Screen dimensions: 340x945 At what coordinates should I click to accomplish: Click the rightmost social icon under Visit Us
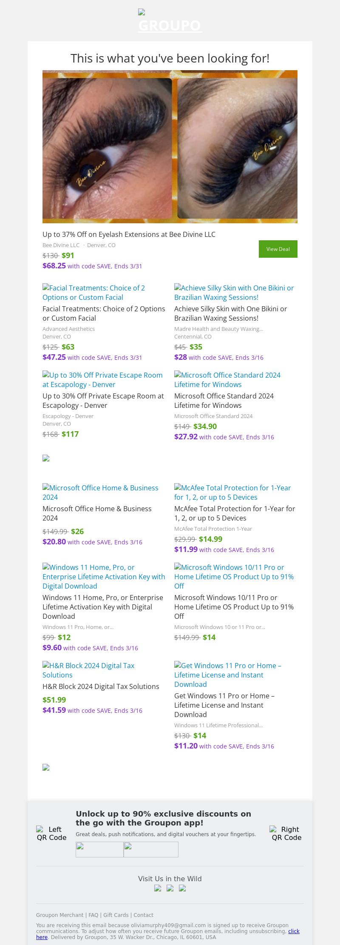click(x=182, y=888)
